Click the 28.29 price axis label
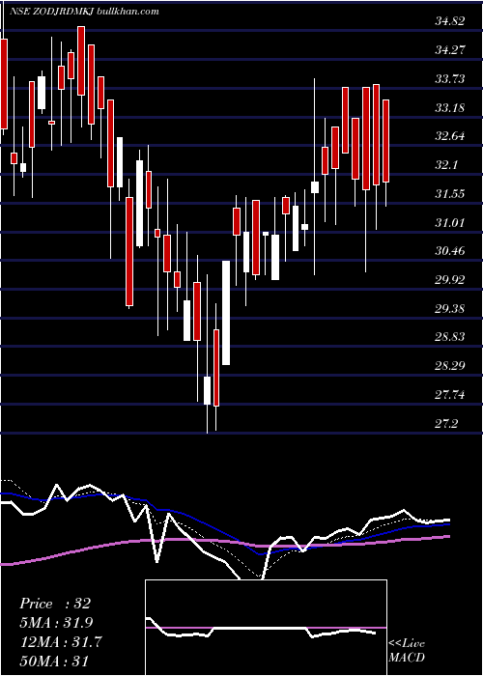483x676 pixels. coord(450,366)
